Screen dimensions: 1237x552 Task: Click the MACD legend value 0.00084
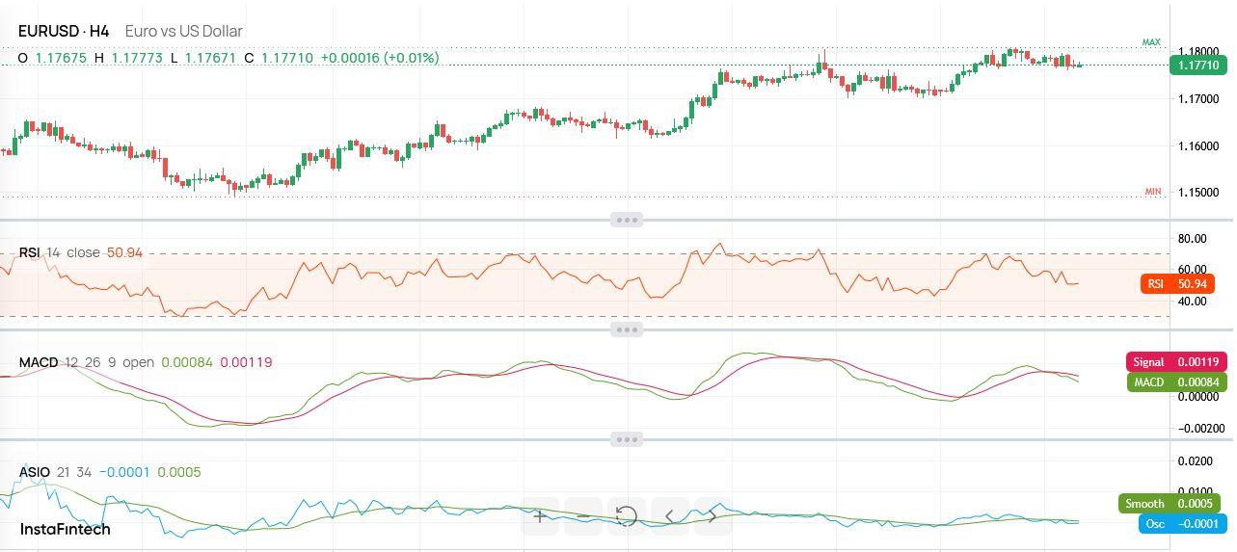[187, 362]
